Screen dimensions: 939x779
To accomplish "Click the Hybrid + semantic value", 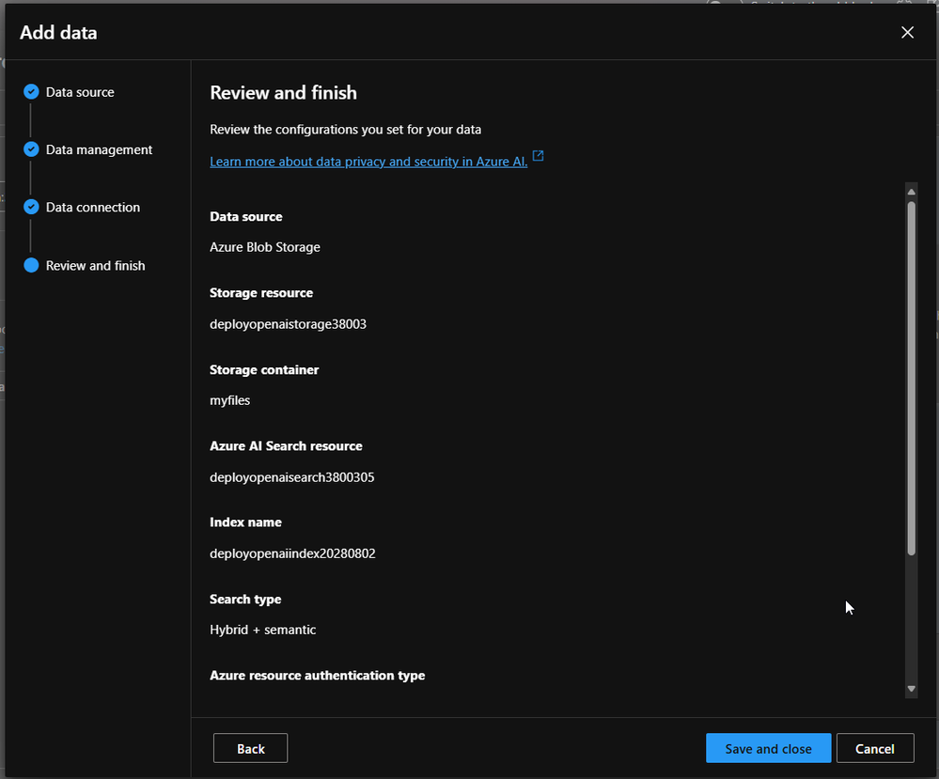I will click(x=263, y=630).
